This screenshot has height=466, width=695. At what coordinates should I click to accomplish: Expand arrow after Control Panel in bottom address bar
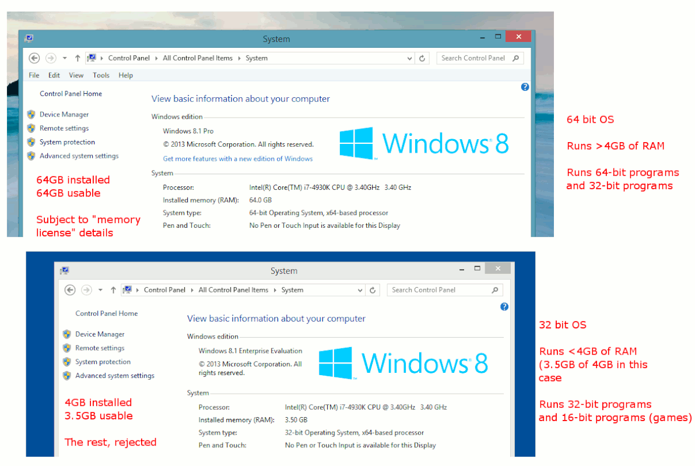click(x=192, y=290)
